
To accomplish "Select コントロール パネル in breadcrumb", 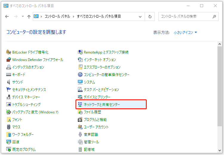I will coord(57,16).
